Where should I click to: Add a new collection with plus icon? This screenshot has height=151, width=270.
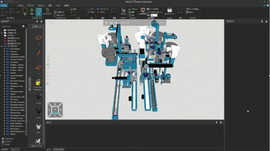point(23,26)
